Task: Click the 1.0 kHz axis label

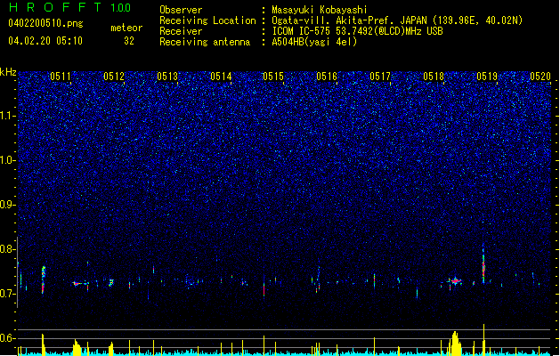Action: pos(8,160)
